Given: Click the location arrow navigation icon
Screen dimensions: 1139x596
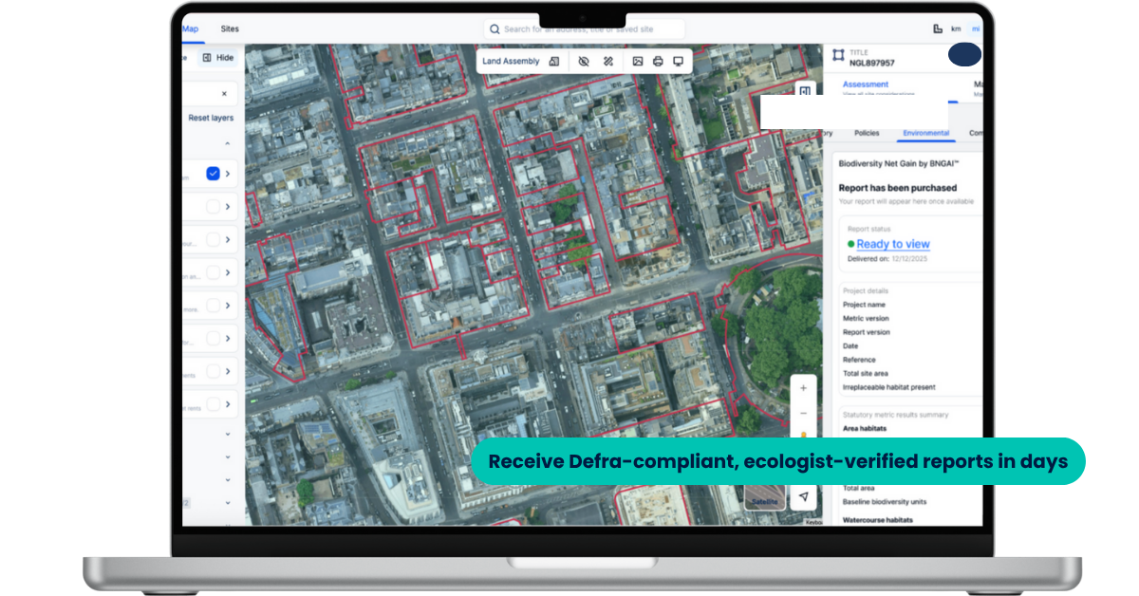Looking at the screenshot, I should click(803, 496).
